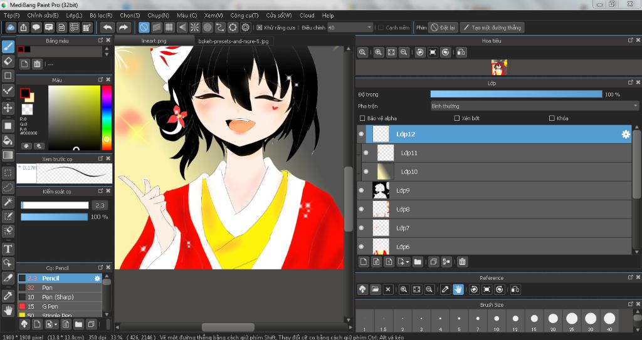Screen dimensions: 642x340
Task: Open Lớp12 layer settings gear
Action: pyautogui.click(x=626, y=134)
